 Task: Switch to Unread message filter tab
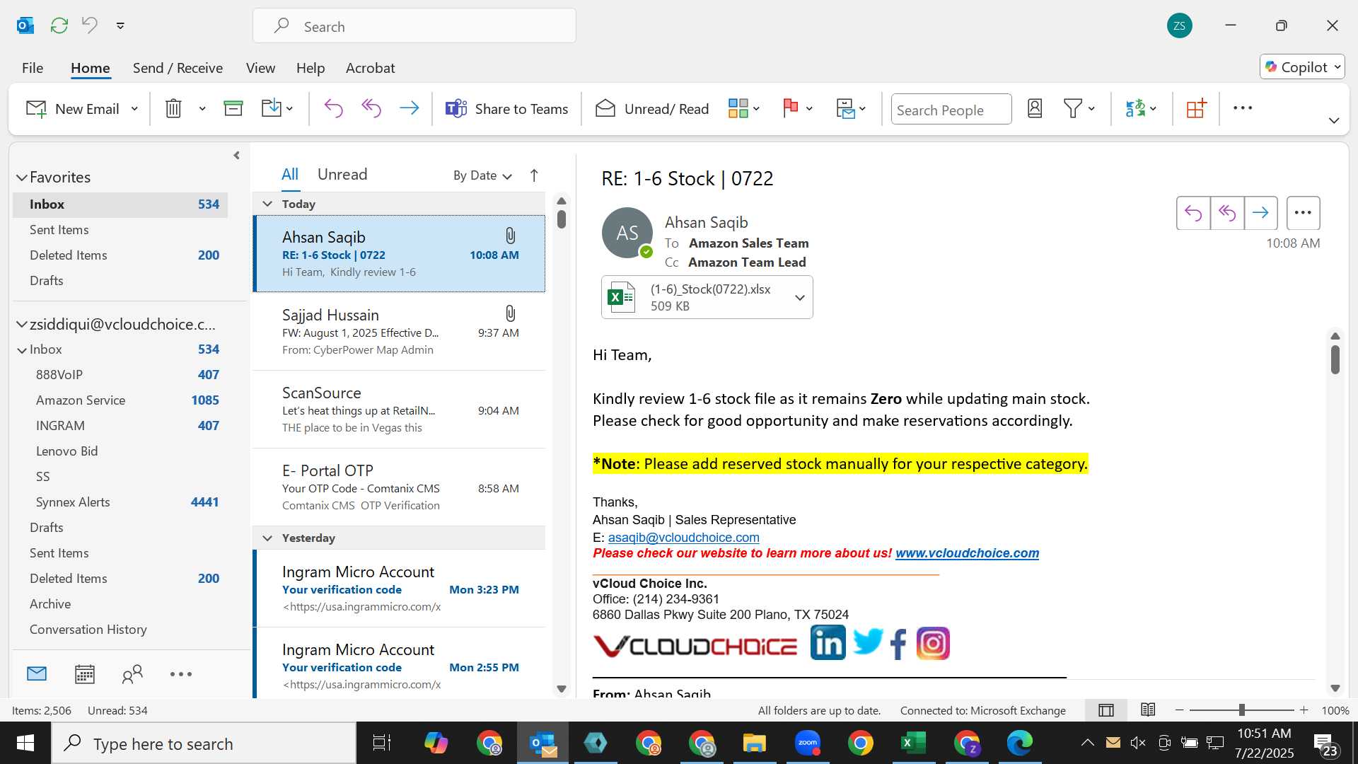coord(342,175)
